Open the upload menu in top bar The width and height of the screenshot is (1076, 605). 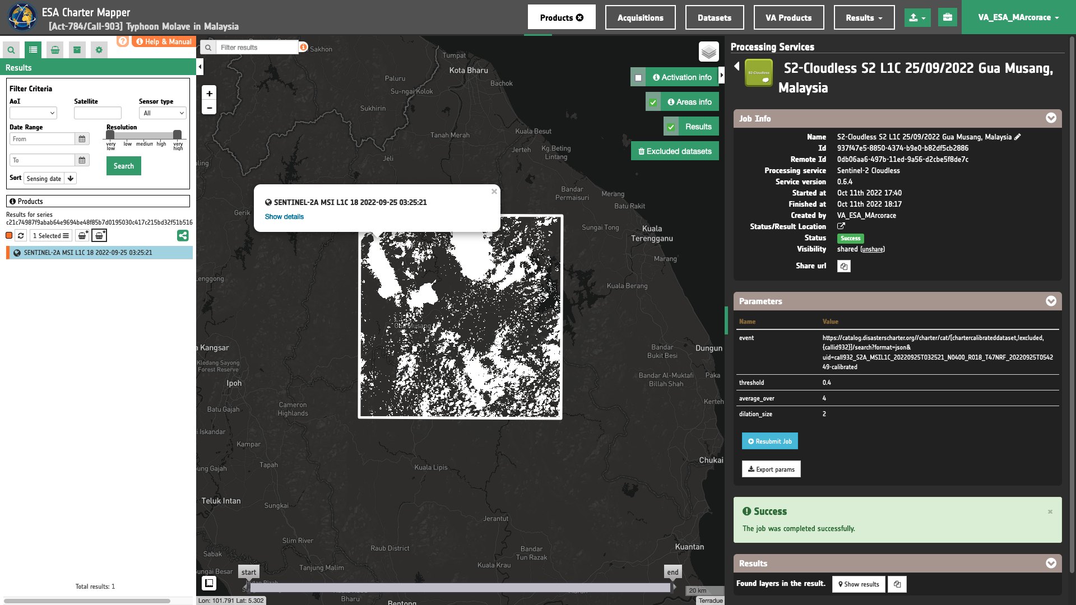(x=917, y=18)
